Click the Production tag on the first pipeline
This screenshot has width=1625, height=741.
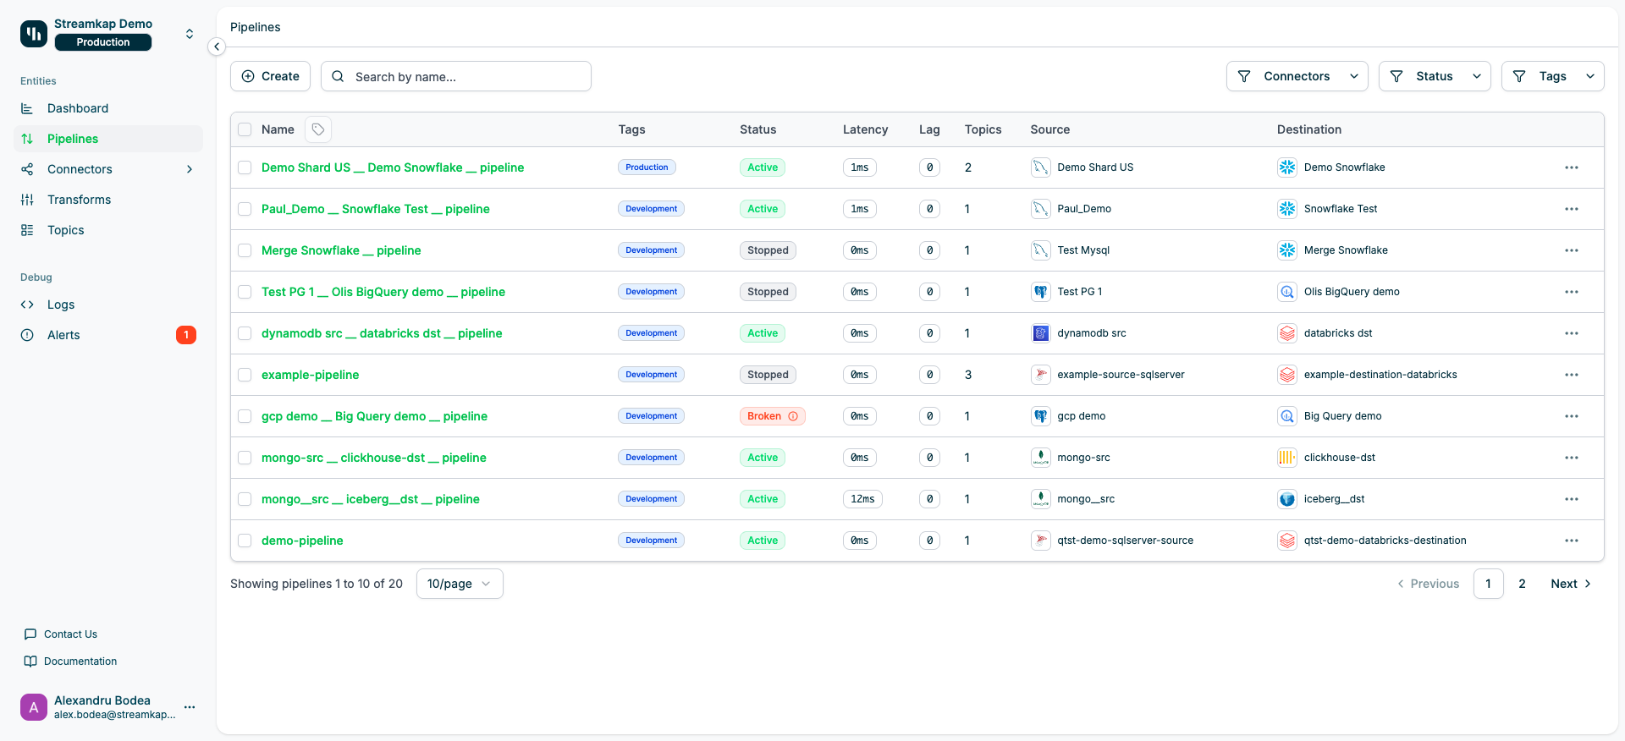pyautogui.click(x=647, y=167)
